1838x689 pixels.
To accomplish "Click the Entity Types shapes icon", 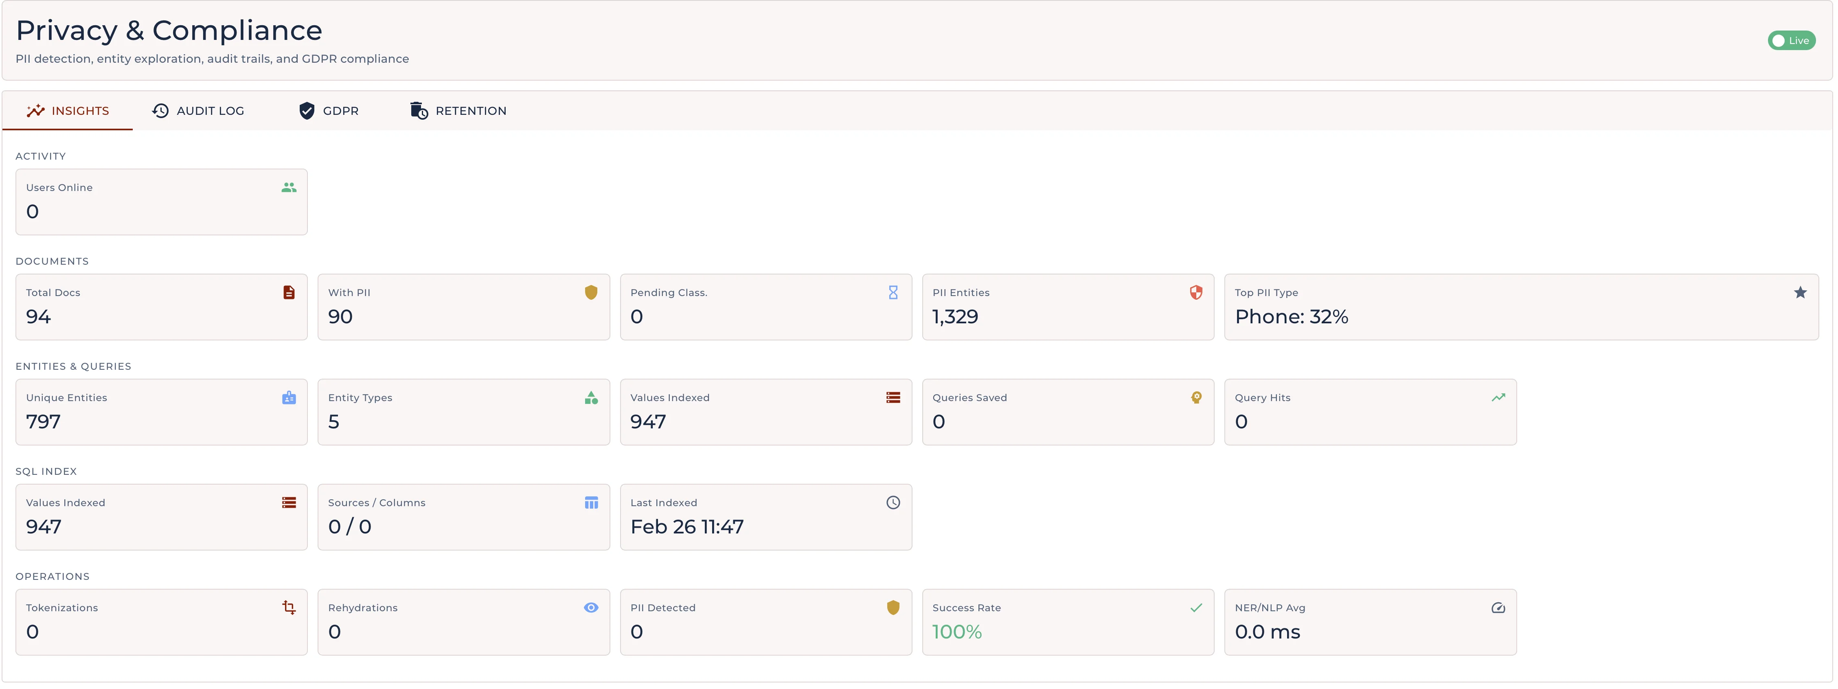I will point(591,398).
